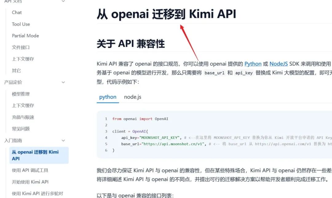Open the 充值与限速 page
The image size is (332, 198).
(23, 117)
